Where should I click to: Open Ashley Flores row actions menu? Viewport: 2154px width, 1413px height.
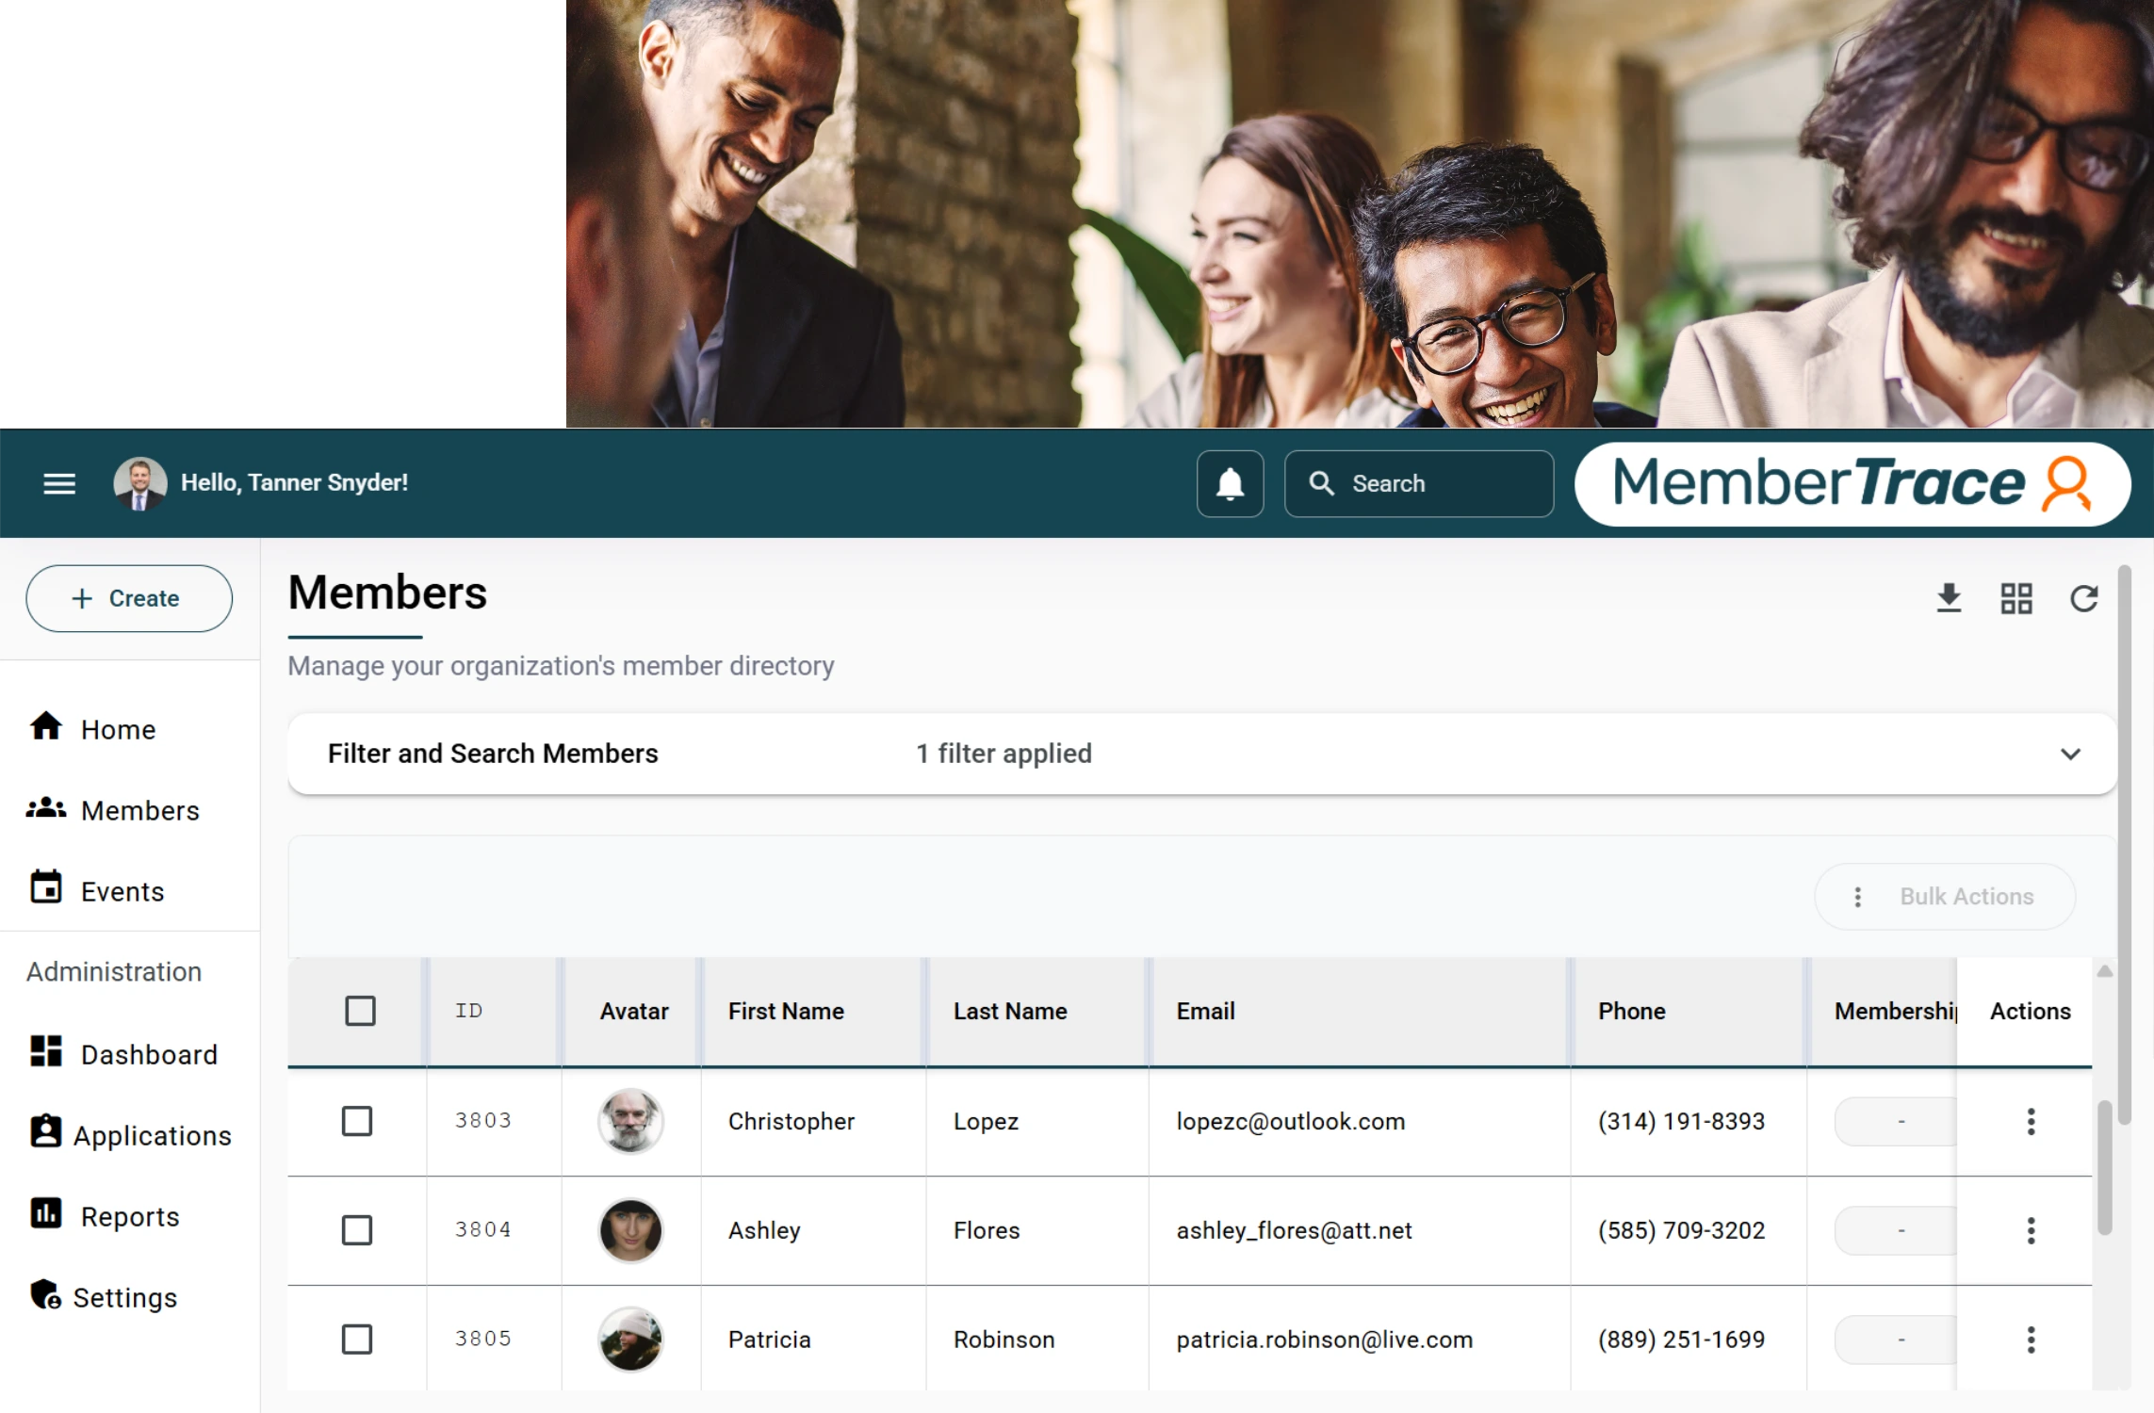tap(2031, 1230)
